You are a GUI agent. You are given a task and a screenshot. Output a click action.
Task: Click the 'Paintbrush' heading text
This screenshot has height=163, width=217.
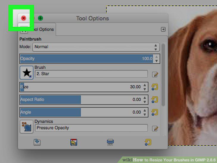pyautogui.click(x=30, y=39)
